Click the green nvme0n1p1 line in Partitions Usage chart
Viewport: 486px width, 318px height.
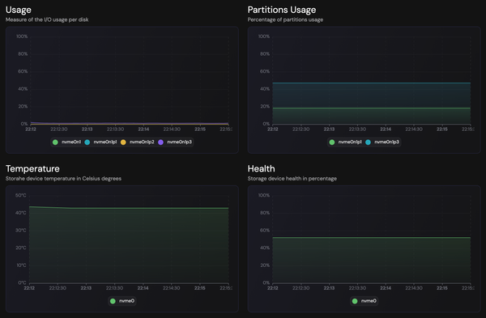[372, 108]
